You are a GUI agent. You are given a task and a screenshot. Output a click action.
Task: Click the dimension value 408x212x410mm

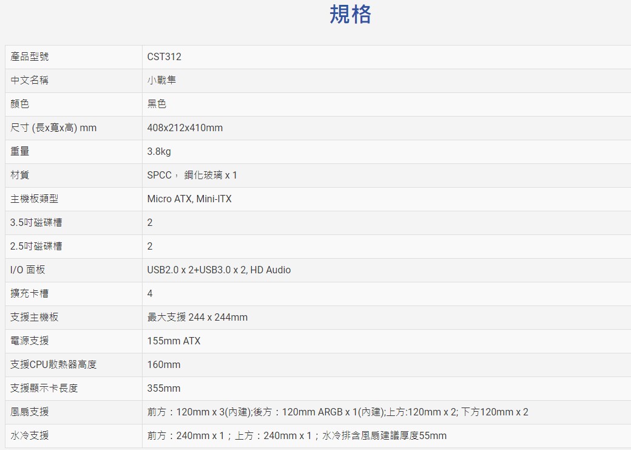pos(185,128)
